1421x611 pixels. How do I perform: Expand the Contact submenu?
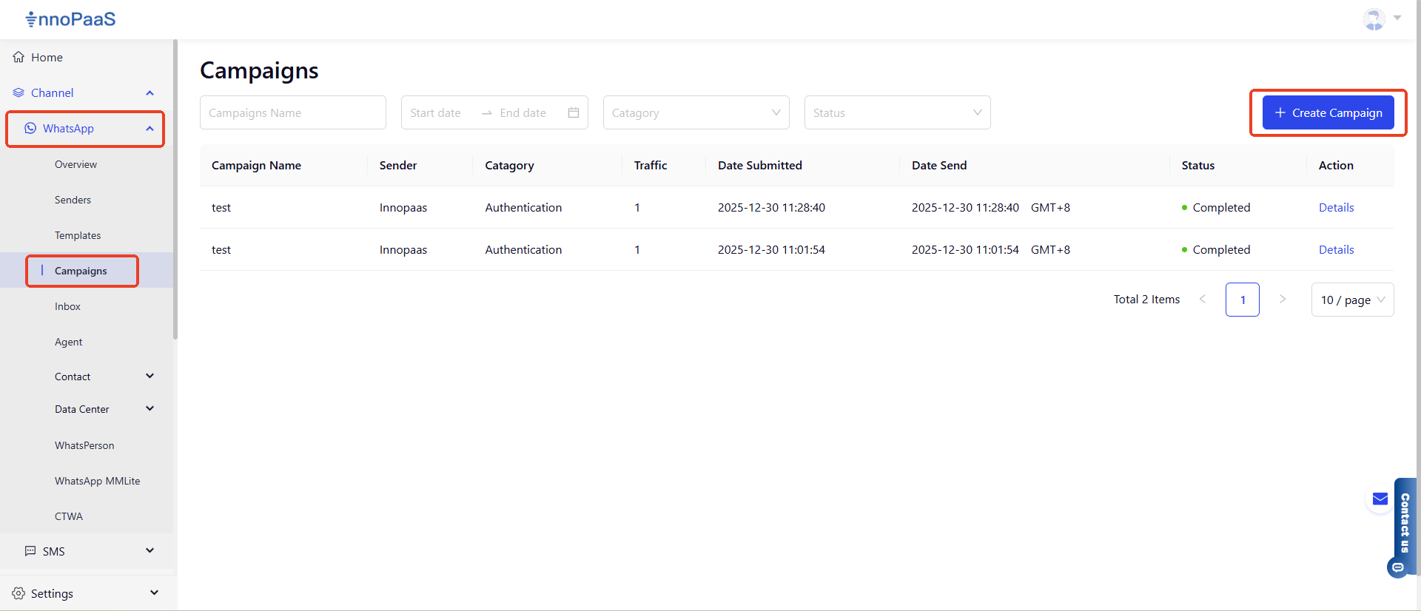point(150,377)
